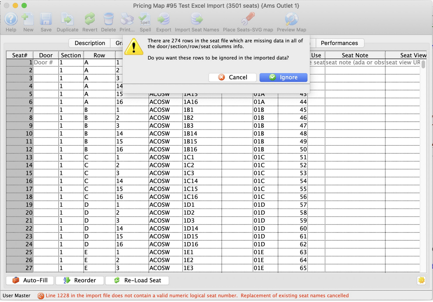Click the Seat Note column header

(x=355, y=55)
